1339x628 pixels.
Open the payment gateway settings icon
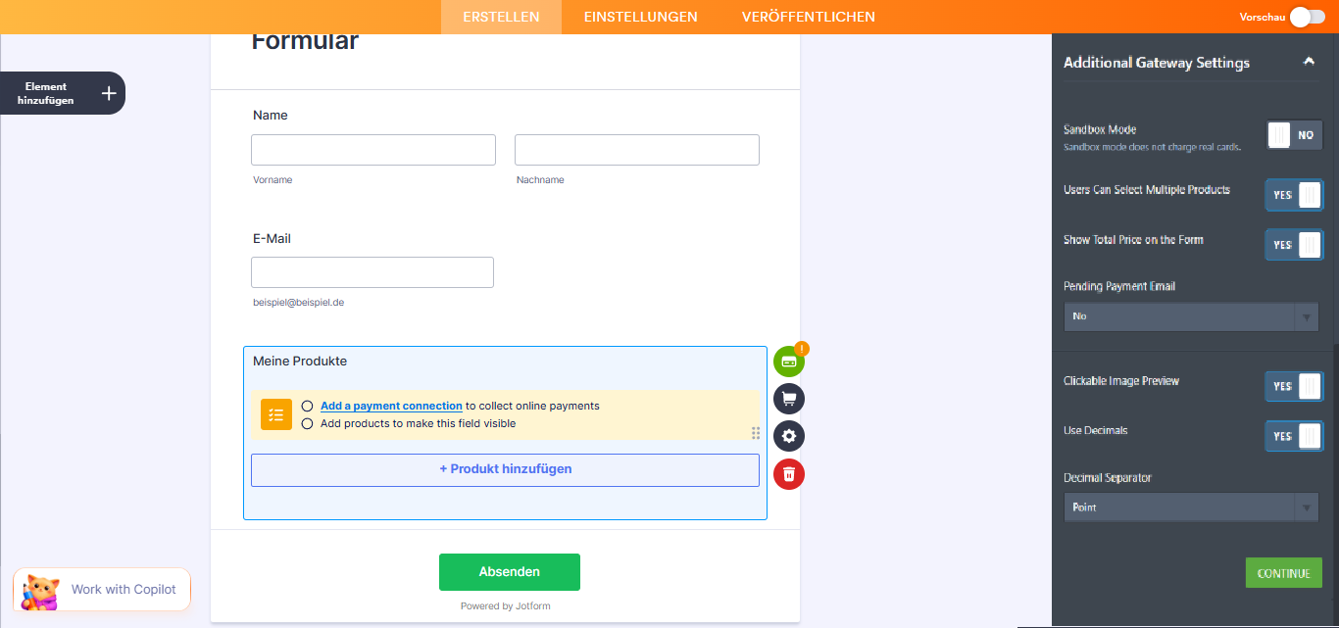[789, 361]
